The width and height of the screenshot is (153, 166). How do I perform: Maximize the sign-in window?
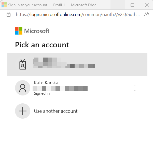click(132, 5)
